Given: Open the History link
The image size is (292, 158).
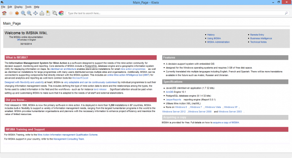Looking at the screenshot, I should click(211, 35).
